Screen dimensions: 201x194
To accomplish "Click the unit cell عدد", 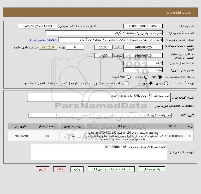I will click(72, 136).
